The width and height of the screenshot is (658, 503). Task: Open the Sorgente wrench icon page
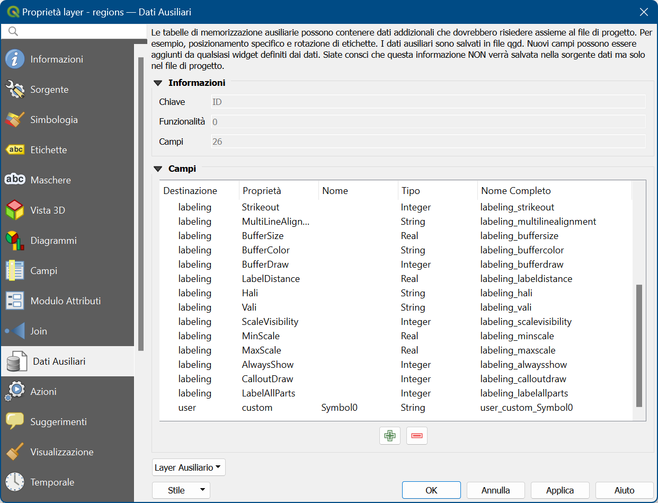[67, 90]
